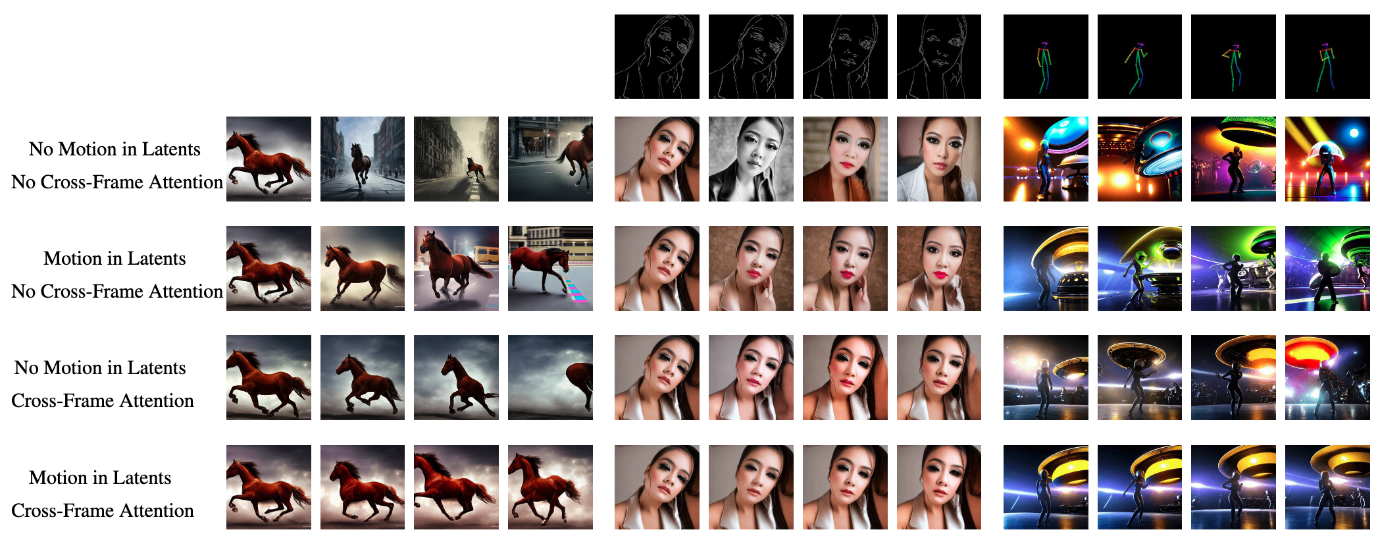Click 'No Motion in Latents' above 'No Cross-Frame Attention'
The height and width of the screenshot is (538, 1378).
pos(115,149)
